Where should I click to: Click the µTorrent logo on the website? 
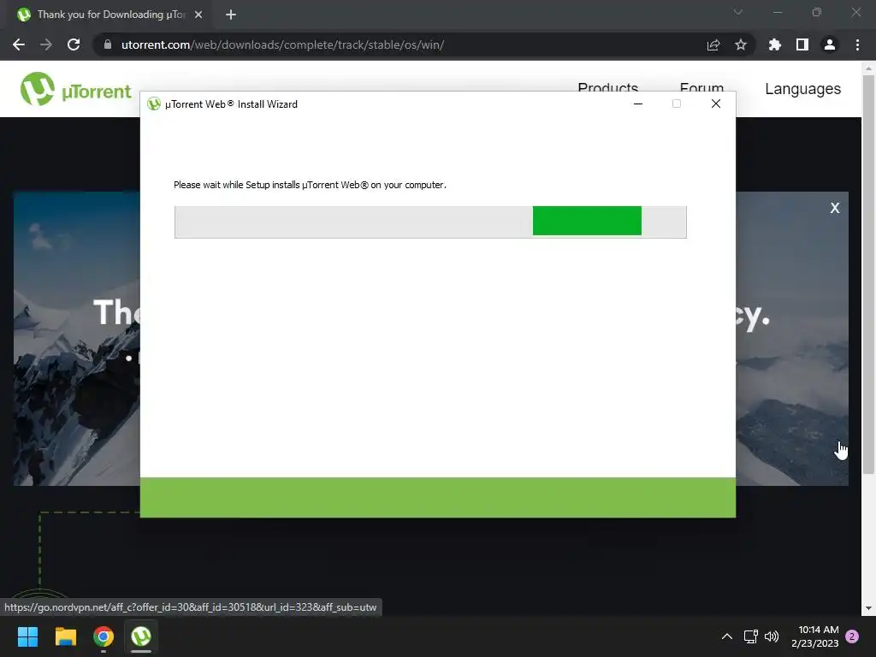pos(75,89)
